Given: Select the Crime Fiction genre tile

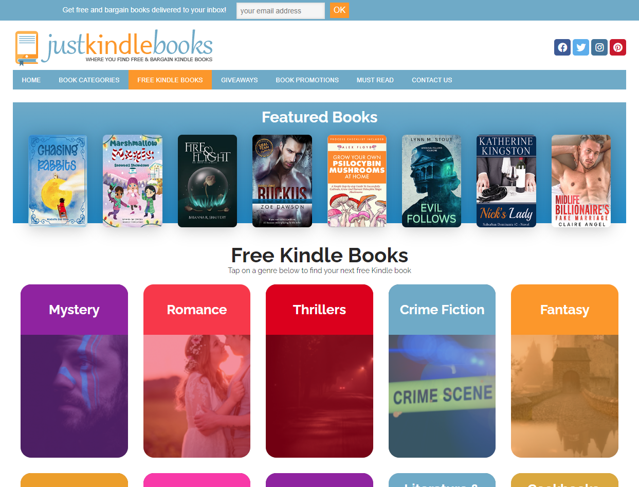Looking at the screenshot, I should coord(442,371).
